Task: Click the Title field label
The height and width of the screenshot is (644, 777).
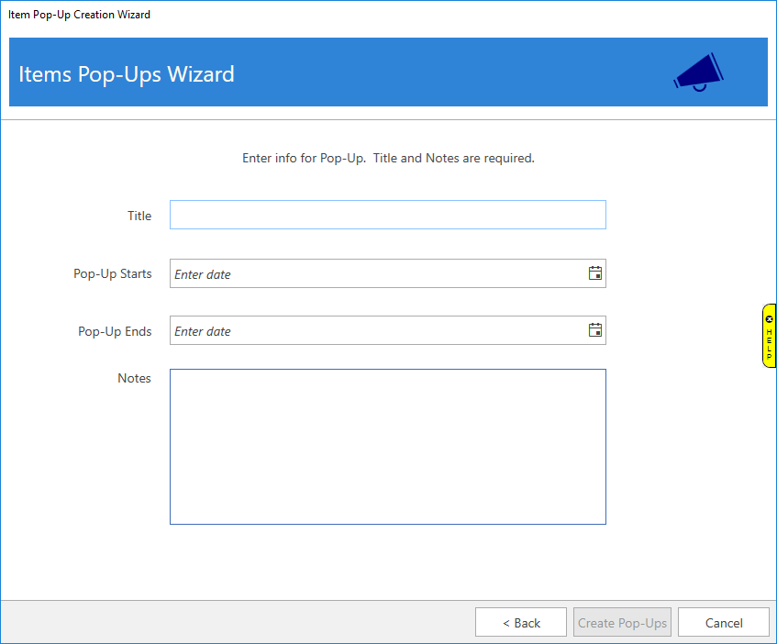Action: (x=139, y=216)
